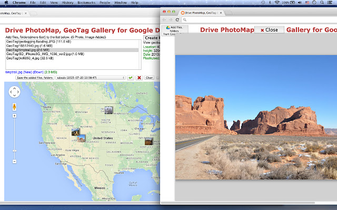The image size is (337, 210).
Task: Select 'GeoTag/18517440.jpg (1.6 MB)' in the list
Action: click(x=72, y=46)
